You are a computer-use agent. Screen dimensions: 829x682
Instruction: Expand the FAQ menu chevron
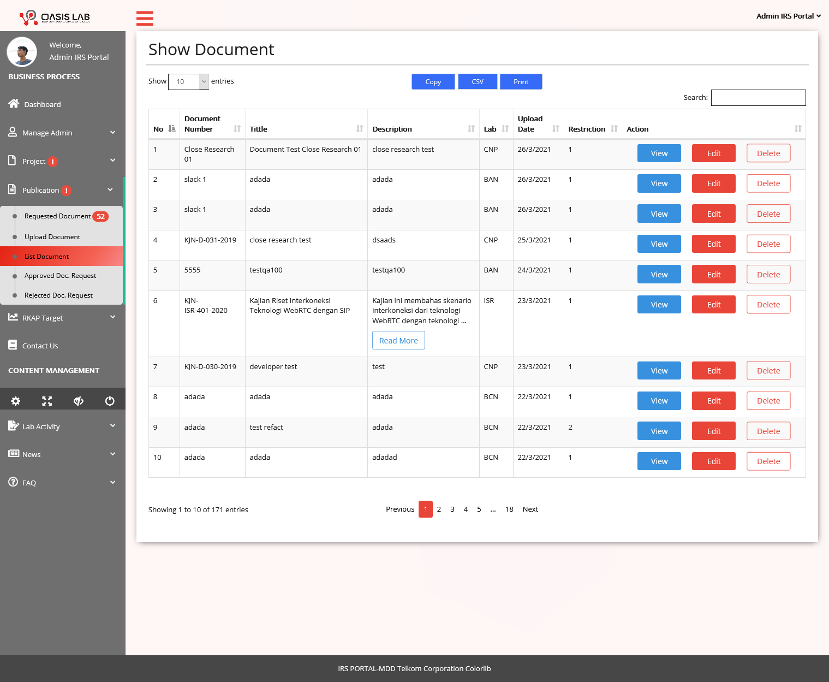pos(112,482)
